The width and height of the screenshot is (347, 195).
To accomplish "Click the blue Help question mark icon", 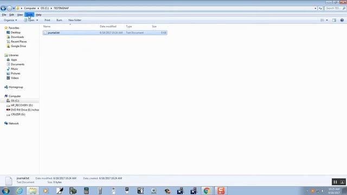I will point(342,20).
